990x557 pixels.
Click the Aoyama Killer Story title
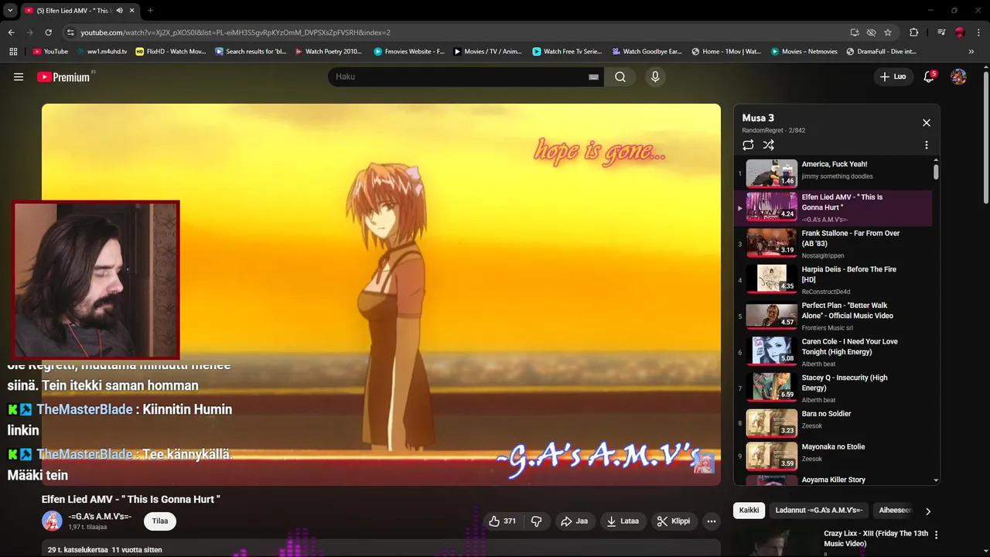(x=834, y=480)
